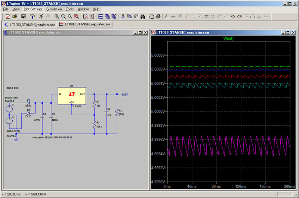The height and width of the screenshot is (198, 299).
Task: Click the V1 voltage source symbol
Action: [x=9, y=109]
